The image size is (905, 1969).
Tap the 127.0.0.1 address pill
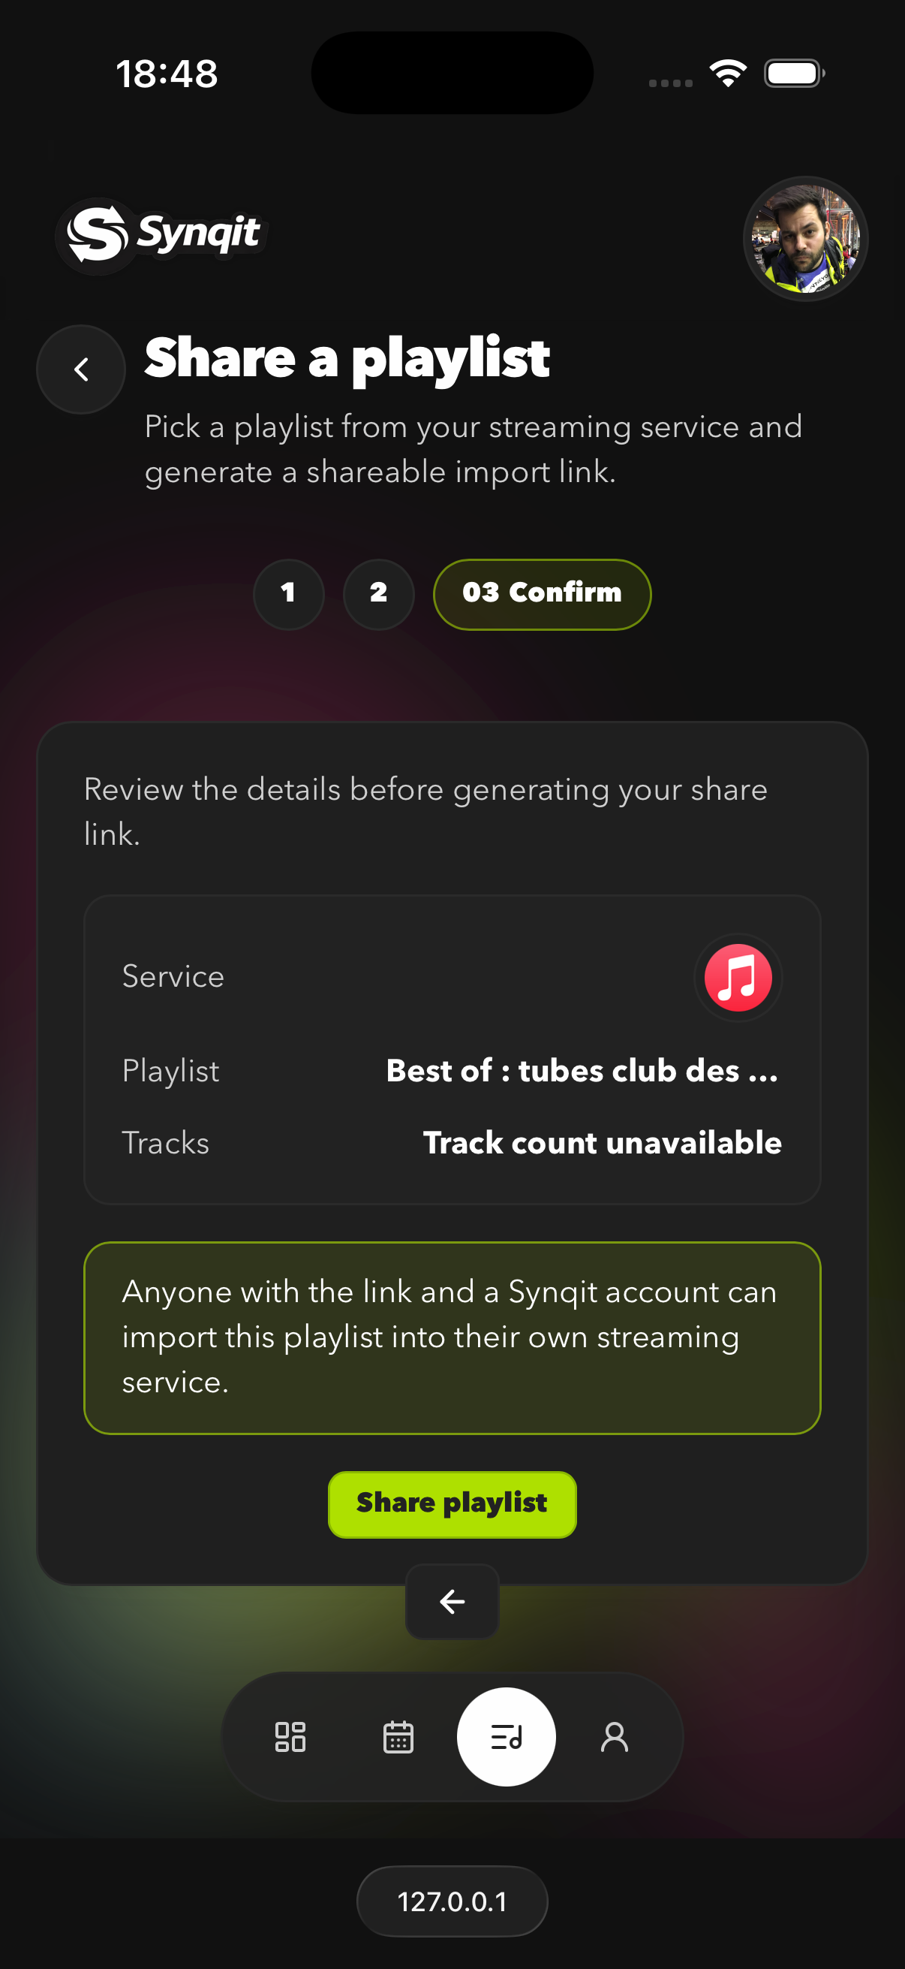pyautogui.click(x=452, y=1901)
